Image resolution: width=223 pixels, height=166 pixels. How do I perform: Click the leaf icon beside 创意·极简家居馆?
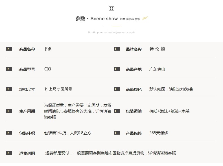pyautogui.click(x=145, y=19)
